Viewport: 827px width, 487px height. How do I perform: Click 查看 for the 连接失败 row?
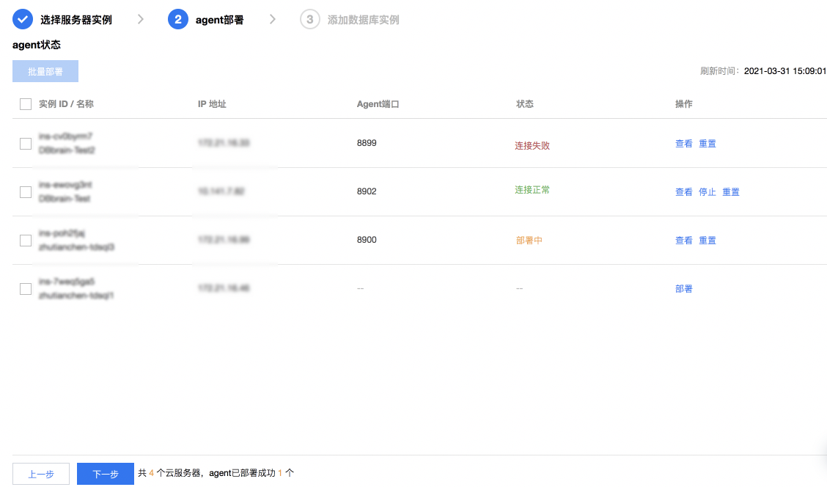(x=683, y=144)
